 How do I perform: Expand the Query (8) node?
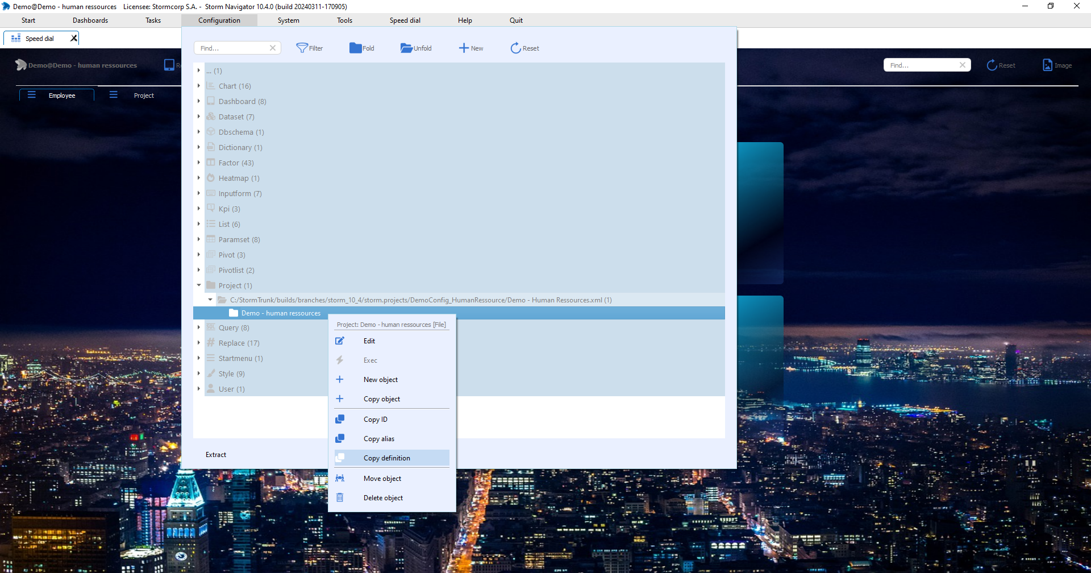click(199, 327)
